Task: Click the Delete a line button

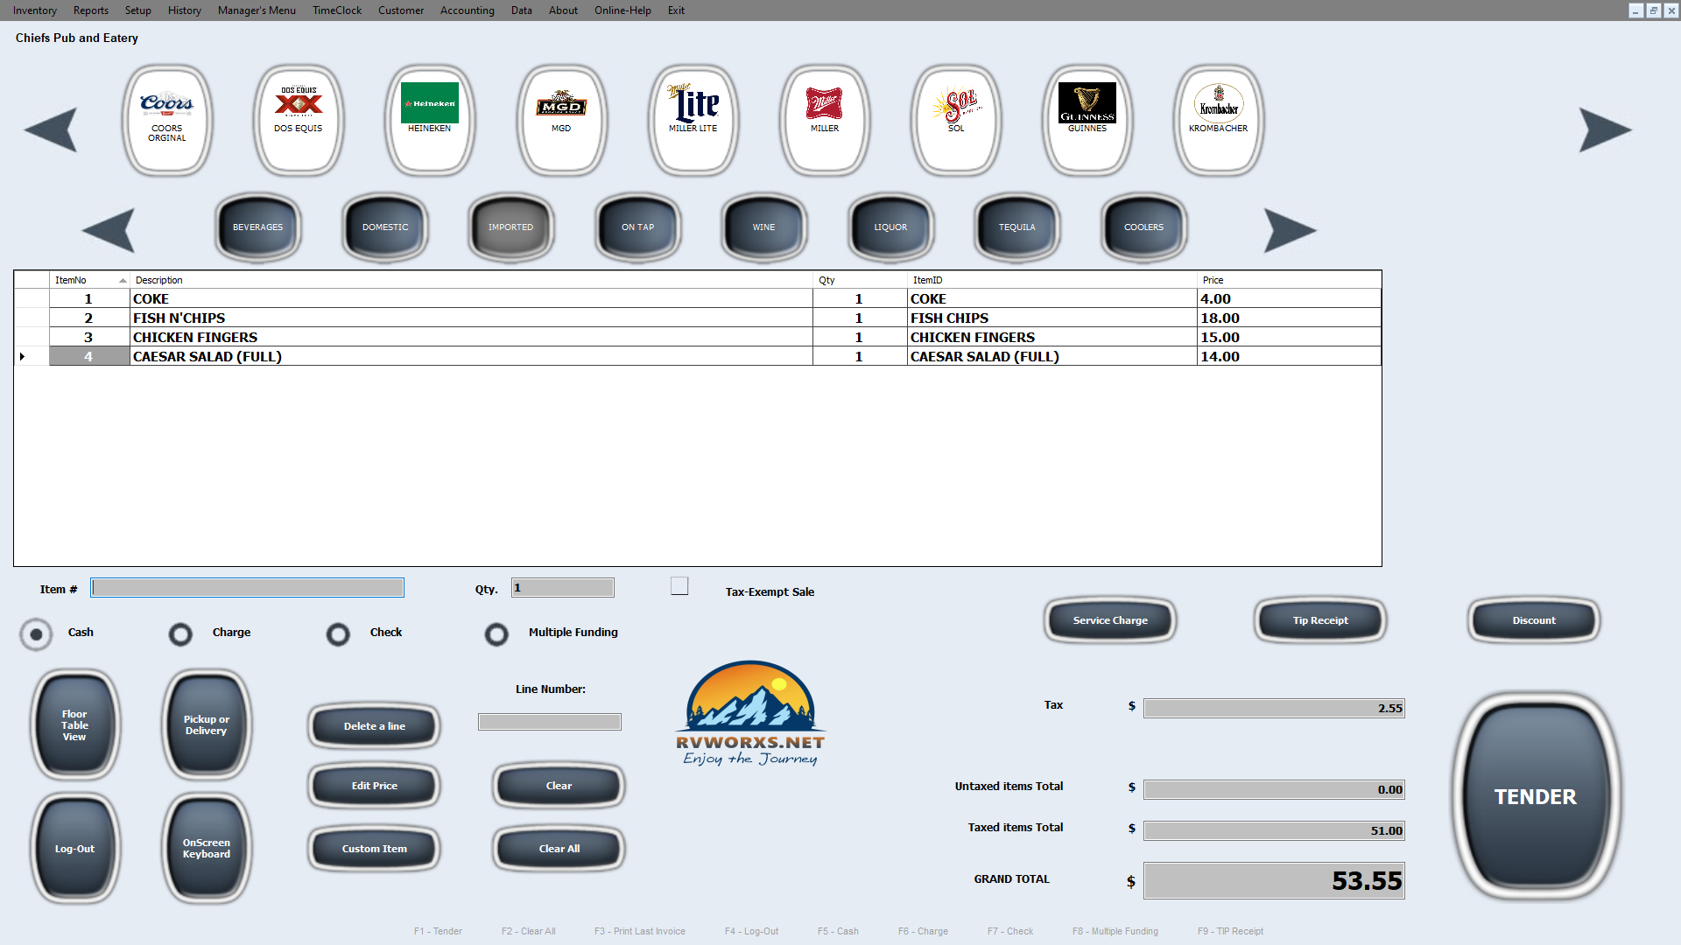Action: click(x=374, y=726)
